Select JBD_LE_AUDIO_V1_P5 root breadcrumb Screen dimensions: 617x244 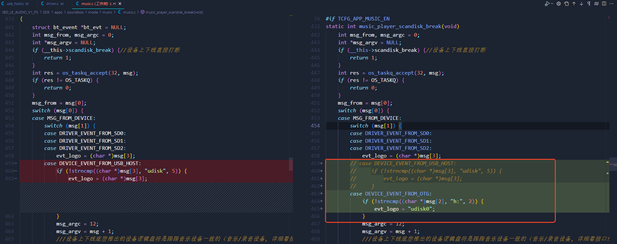pyautogui.click(x=20, y=12)
